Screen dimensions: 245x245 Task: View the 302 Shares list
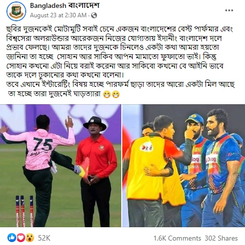click(x=221, y=238)
